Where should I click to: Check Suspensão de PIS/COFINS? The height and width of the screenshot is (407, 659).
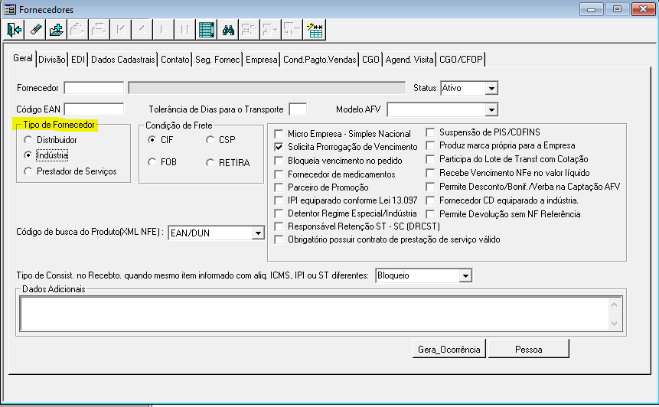click(x=430, y=132)
